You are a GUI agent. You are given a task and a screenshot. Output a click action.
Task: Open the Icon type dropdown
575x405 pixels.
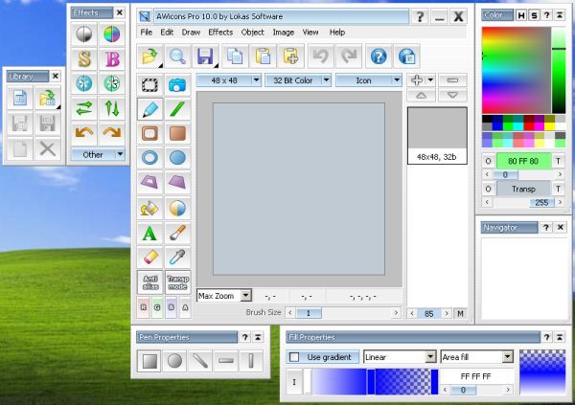(369, 80)
